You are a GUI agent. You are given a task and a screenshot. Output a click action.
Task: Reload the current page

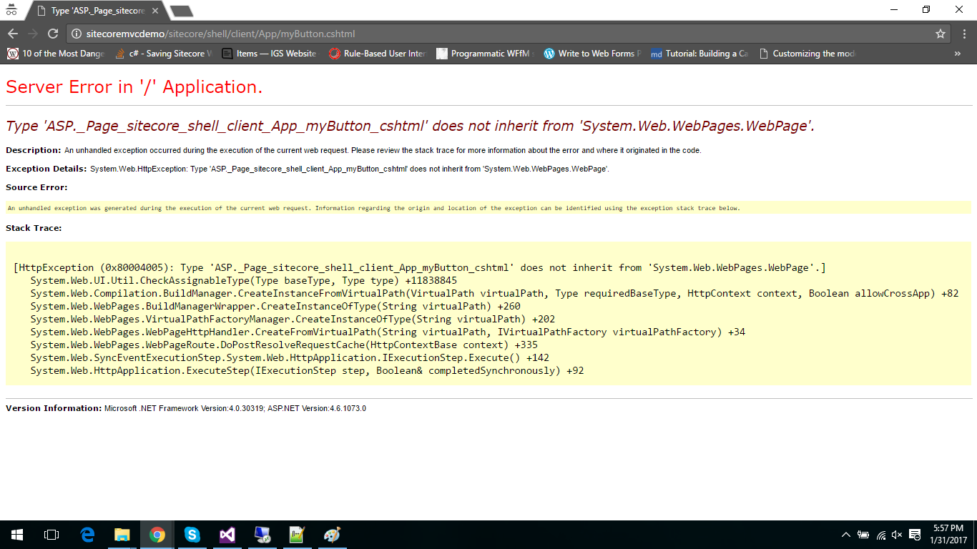[53, 34]
